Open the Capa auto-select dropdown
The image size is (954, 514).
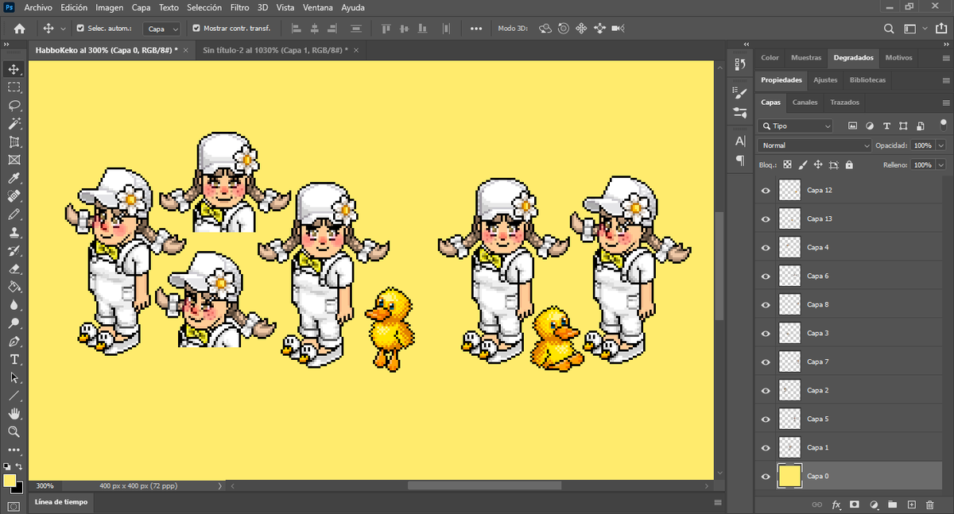tap(162, 29)
